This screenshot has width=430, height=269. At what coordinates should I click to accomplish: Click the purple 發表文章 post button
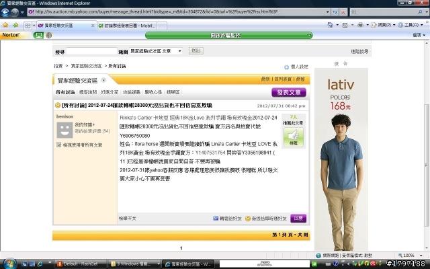pos(289,93)
